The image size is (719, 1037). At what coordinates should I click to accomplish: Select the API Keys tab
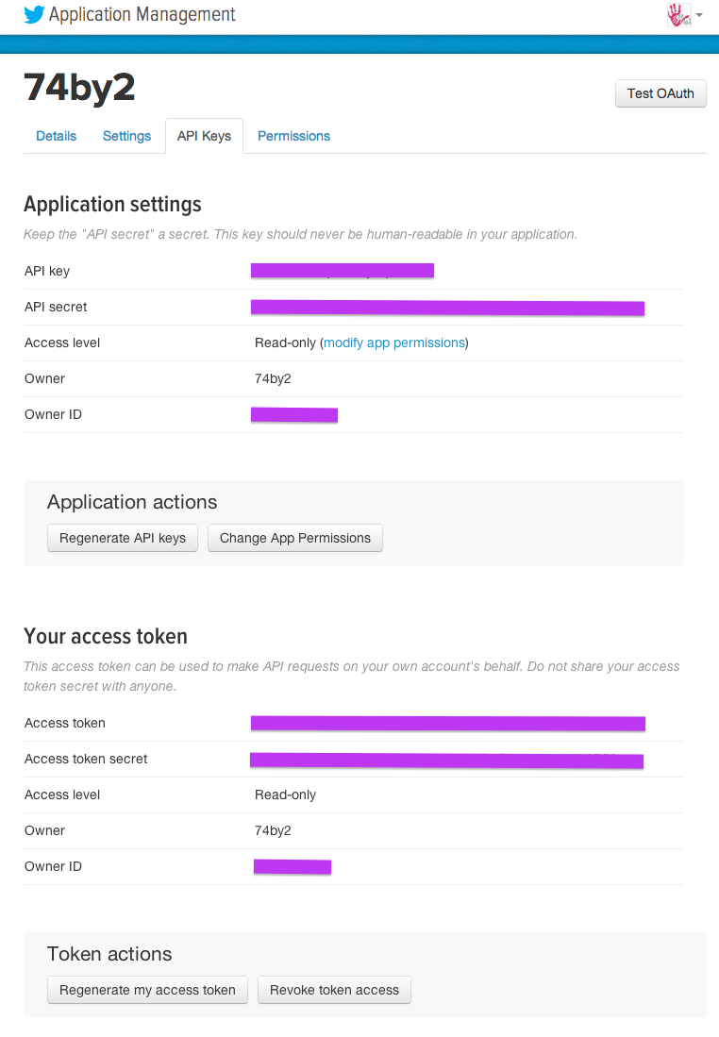pyautogui.click(x=204, y=136)
